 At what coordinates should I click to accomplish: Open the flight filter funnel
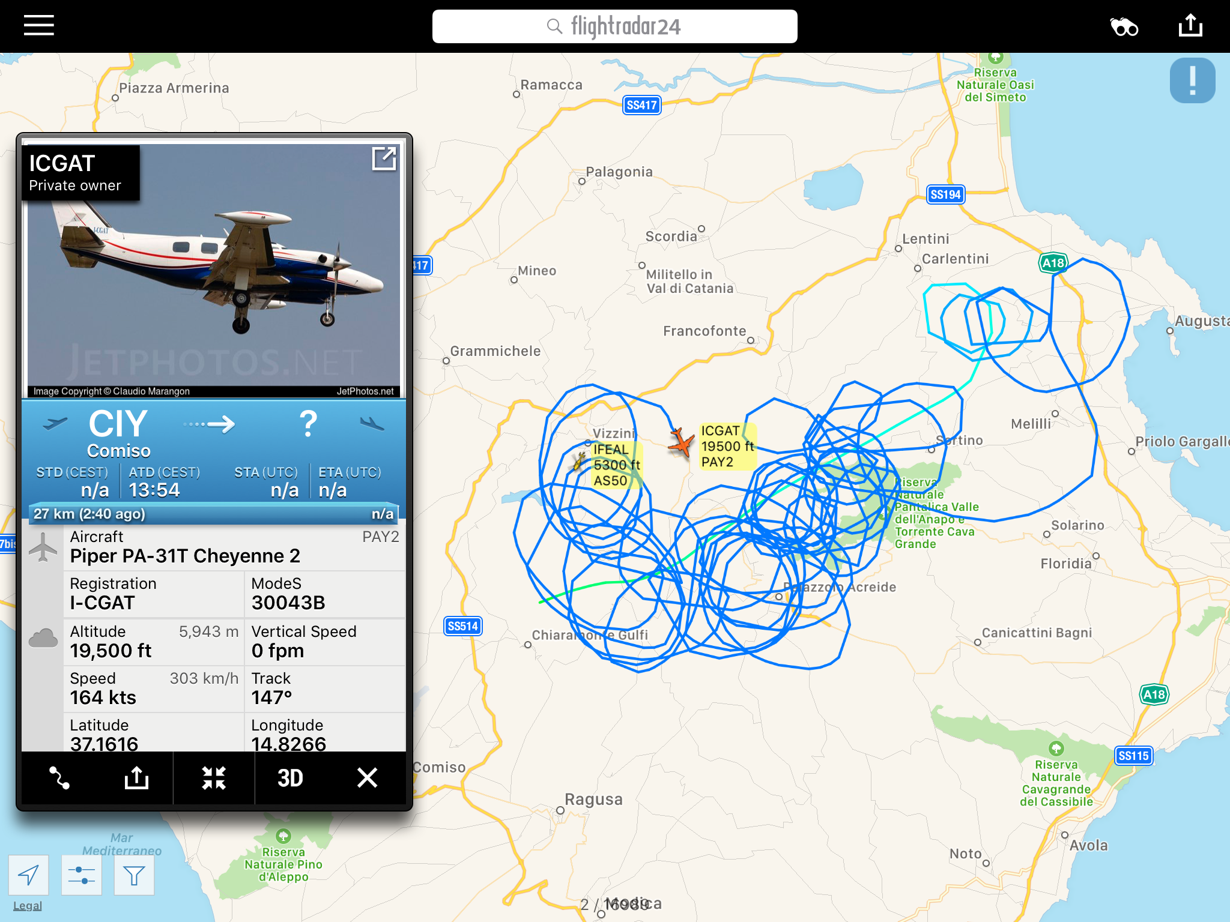(134, 875)
